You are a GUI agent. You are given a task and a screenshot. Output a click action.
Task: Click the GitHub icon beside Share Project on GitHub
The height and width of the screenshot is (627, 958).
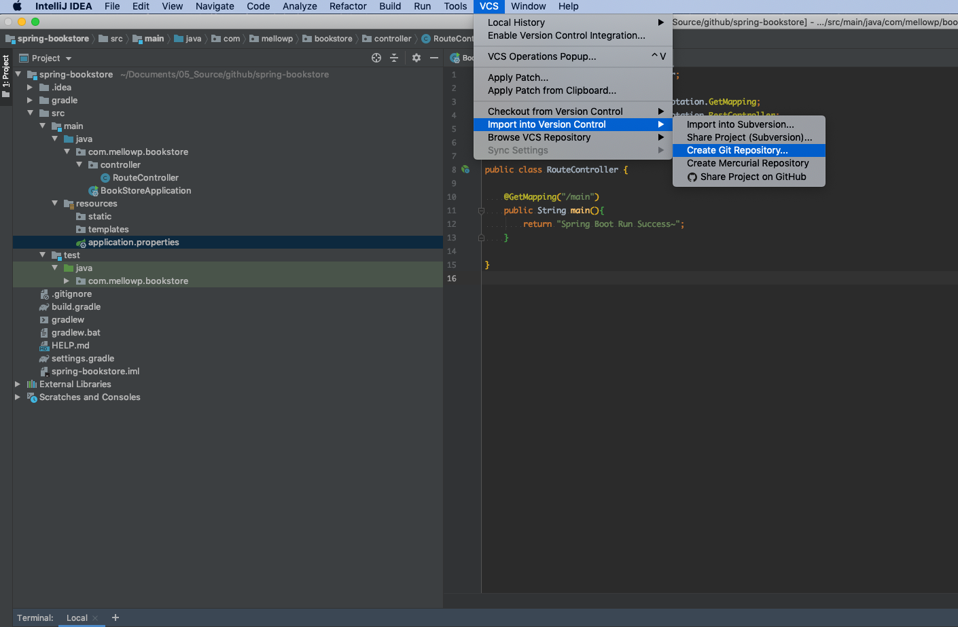pos(692,177)
